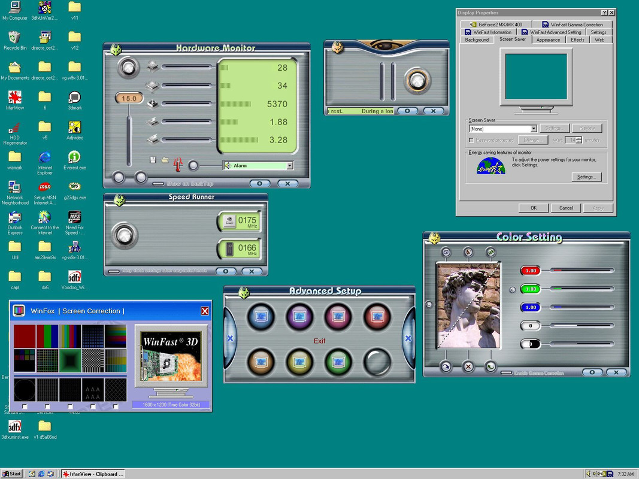Click the red monitor button in Advanced Setup
Screen dimensions: 639x479
pyautogui.click(x=377, y=317)
